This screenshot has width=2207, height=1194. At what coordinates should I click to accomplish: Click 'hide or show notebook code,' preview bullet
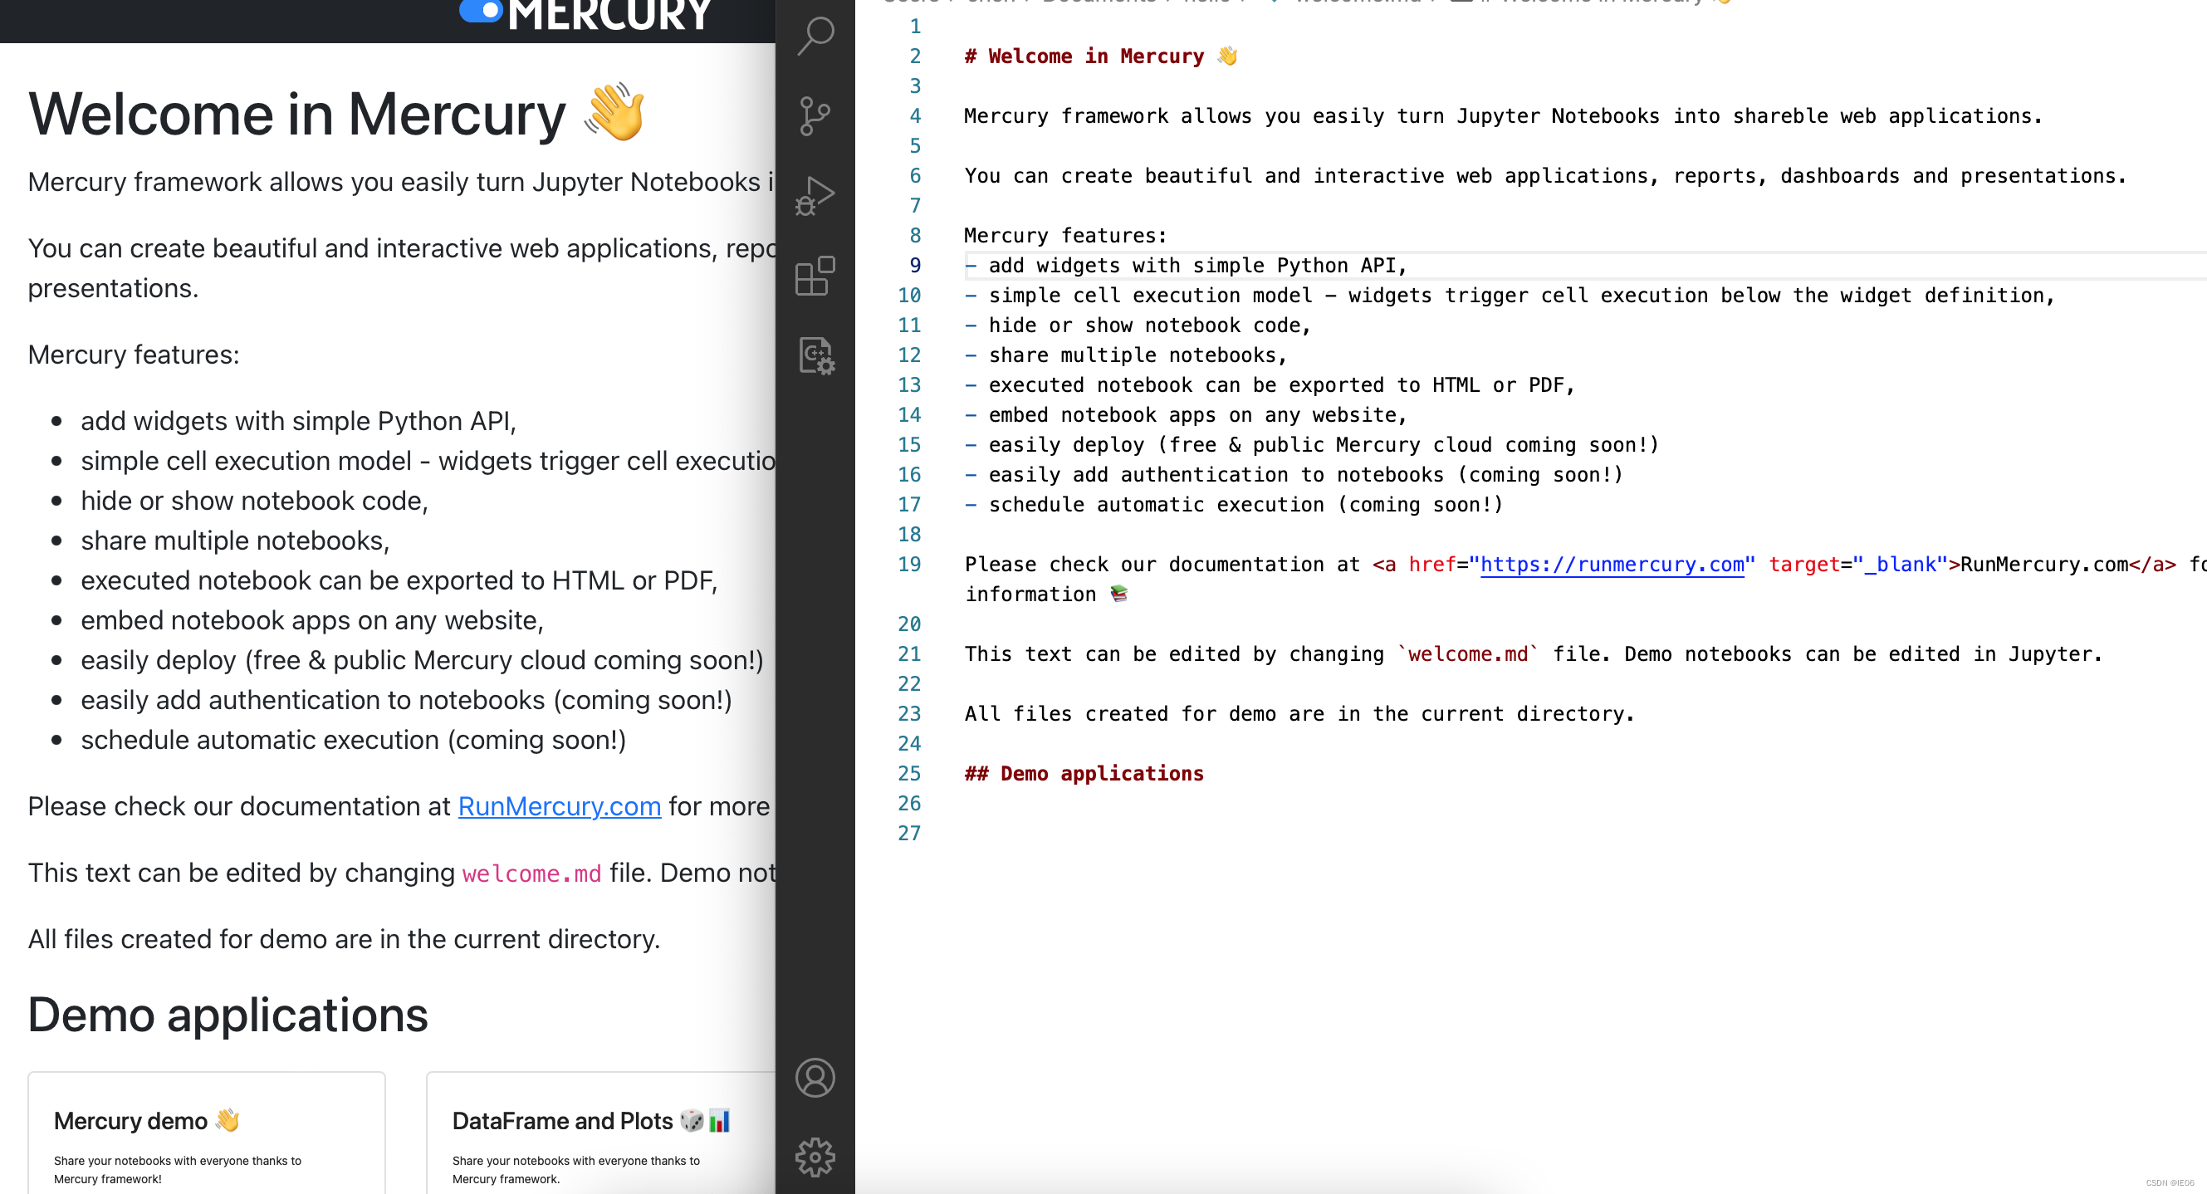(x=254, y=501)
